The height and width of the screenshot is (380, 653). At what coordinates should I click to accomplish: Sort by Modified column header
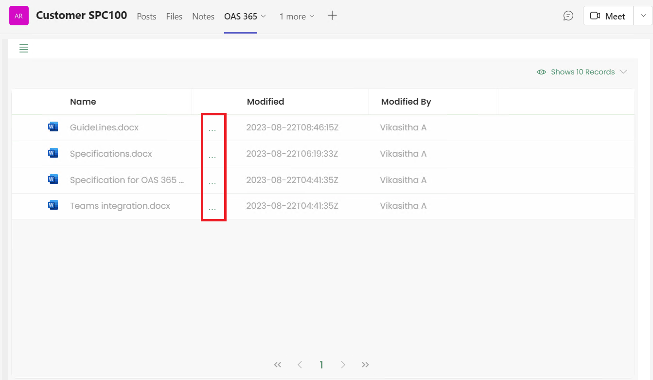click(x=265, y=102)
